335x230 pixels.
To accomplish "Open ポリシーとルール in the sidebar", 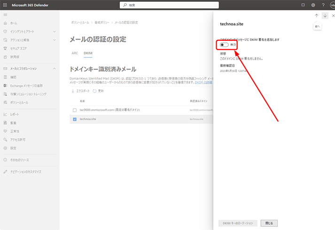I will coord(19,102).
